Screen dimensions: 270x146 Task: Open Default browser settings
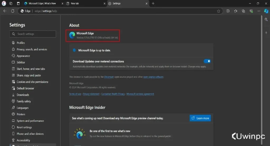point(25,88)
